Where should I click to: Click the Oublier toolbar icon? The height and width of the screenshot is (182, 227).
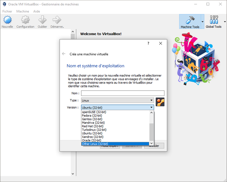(42, 22)
